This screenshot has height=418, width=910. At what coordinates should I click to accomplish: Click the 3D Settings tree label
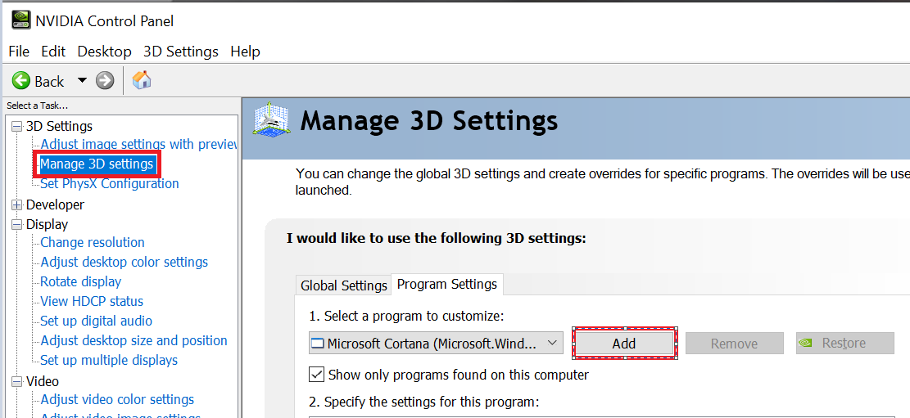pos(59,127)
